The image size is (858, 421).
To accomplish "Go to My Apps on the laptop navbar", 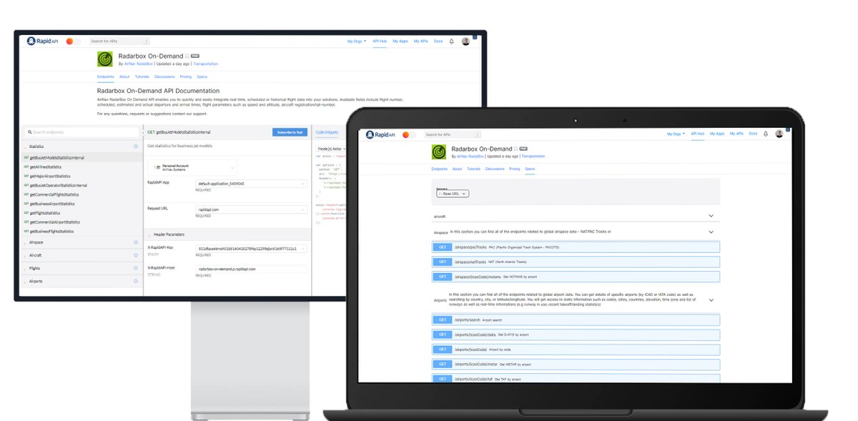I will 717,134.
